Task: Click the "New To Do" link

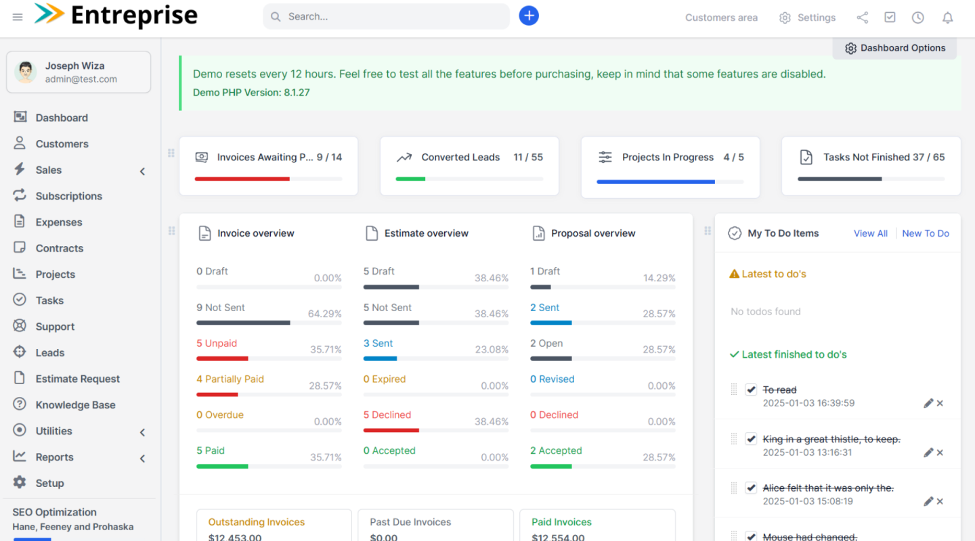Action: click(x=925, y=233)
